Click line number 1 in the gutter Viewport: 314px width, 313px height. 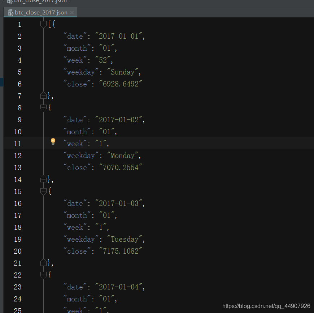pyautogui.click(x=19, y=25)
